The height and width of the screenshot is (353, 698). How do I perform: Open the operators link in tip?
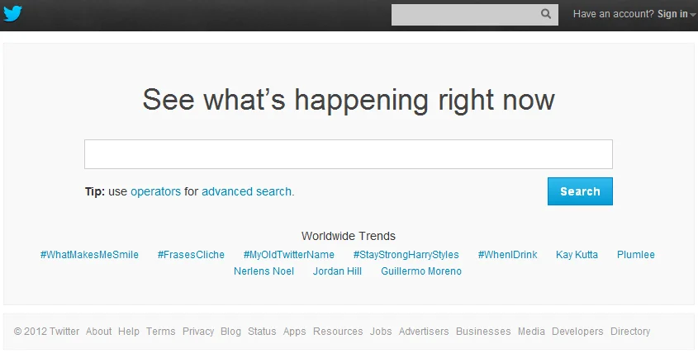[x=155, y=191]
